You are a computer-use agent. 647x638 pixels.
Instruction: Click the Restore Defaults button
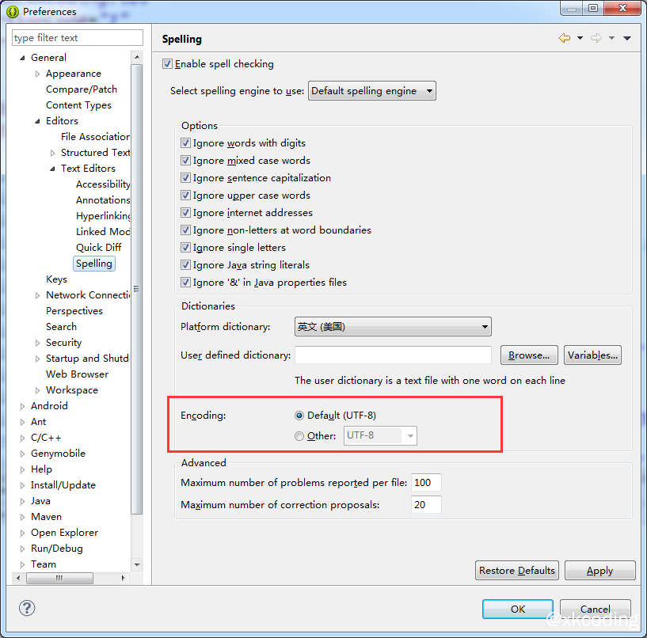click(518, 571)
